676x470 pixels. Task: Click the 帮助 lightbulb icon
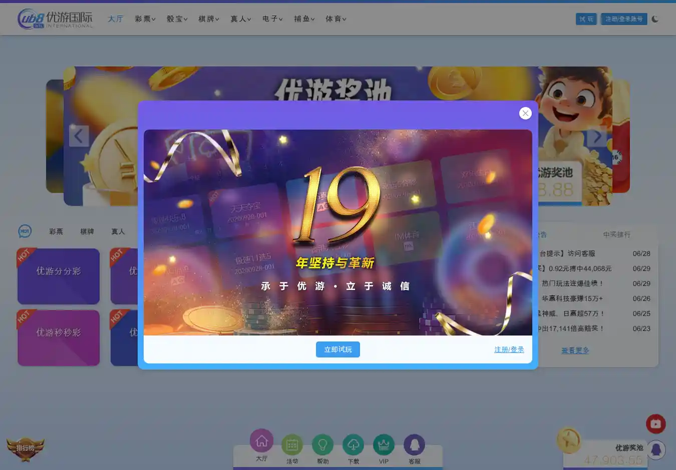(322, 444)
